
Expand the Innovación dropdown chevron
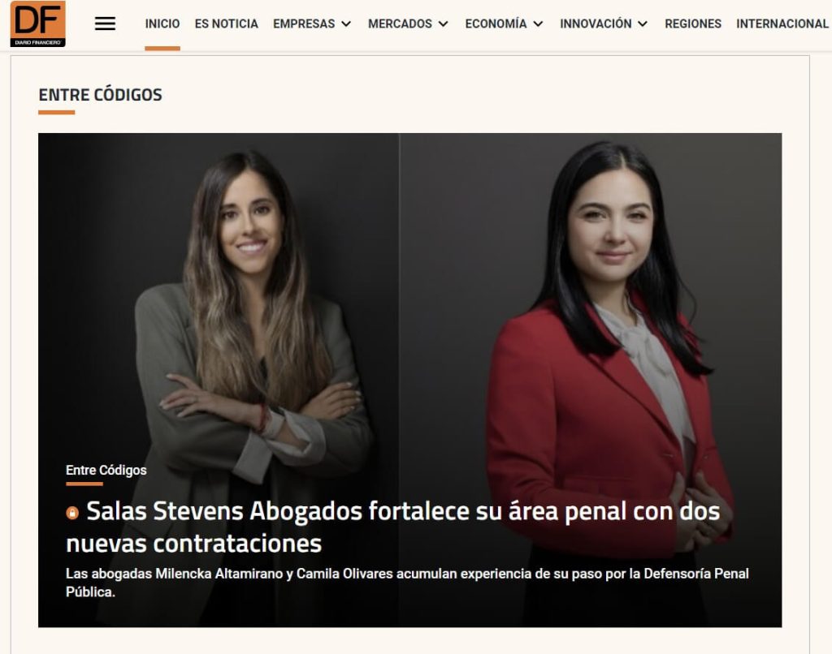coord(643,24)
